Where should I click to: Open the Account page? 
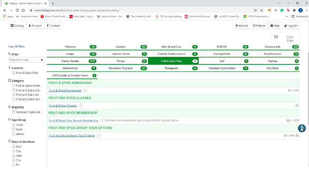click(x=35, y=26)
